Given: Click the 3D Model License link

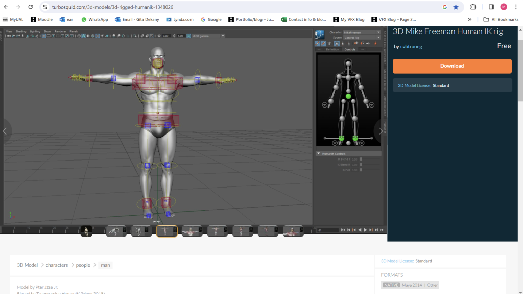Looking at the screenshot, I should coord(414,85).
